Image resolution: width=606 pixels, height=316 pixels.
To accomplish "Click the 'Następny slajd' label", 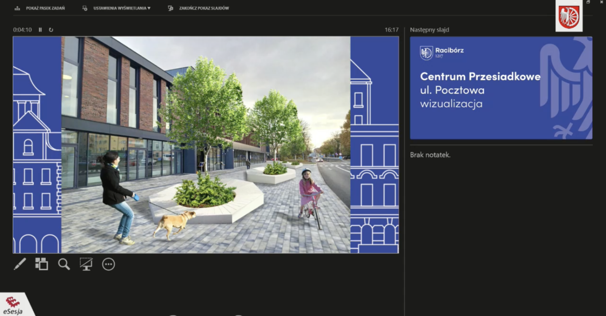I will click(429, 30).
